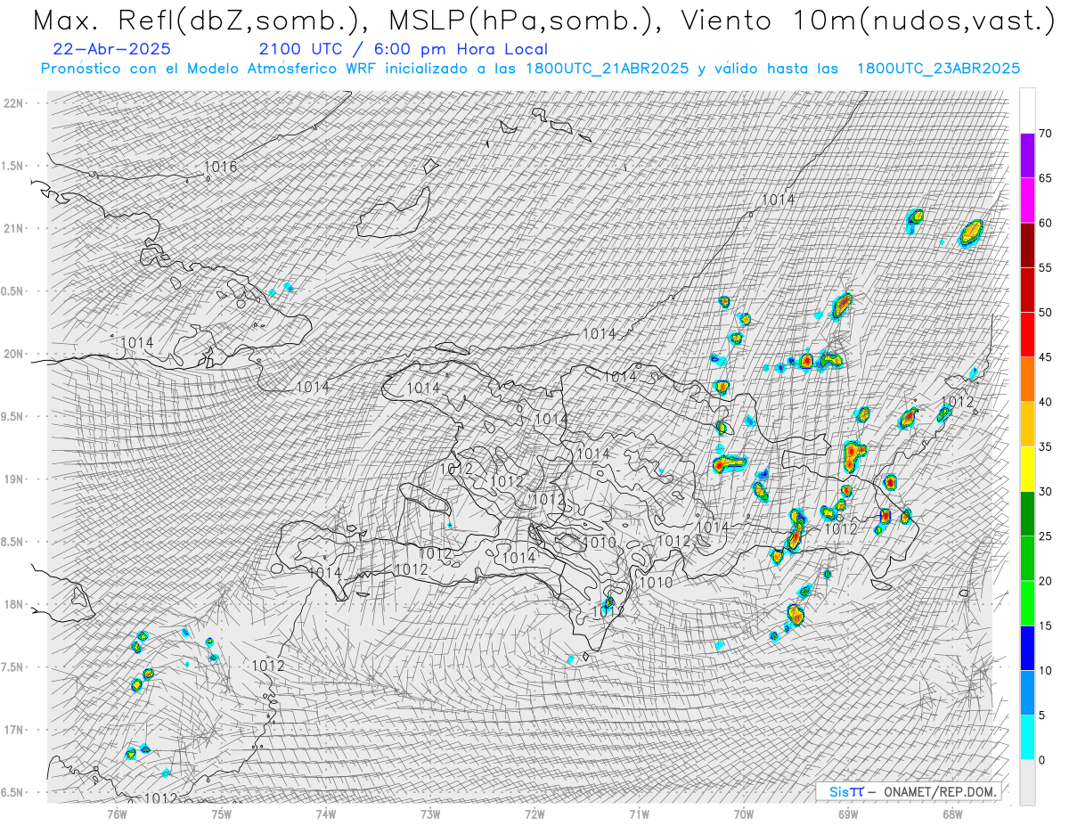Image resolution: width=1069 pixels, height=826 pixels.
Task: Click the colorbar value label 35
Action: click(x=1045, y=446)
